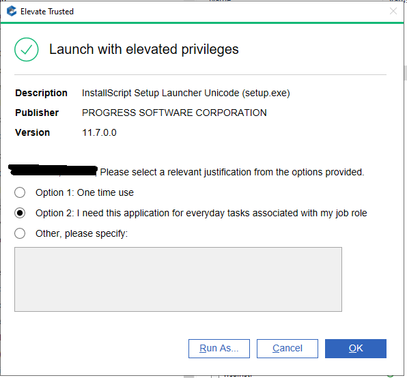Image resolution: width=407 pixels, height=378 pixels.
Task: Click the green checkmark circle icon
Action: (x=27, y=50)
